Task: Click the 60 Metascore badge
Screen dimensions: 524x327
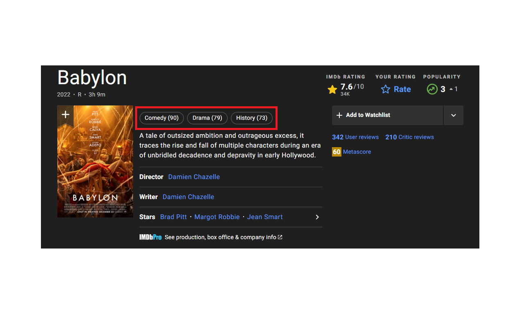Action: (x=337, y=152)
